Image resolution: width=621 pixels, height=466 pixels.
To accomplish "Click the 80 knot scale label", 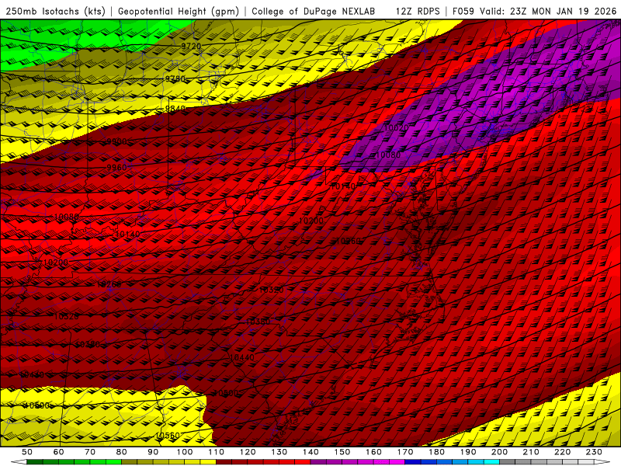I will pos(122,452).
